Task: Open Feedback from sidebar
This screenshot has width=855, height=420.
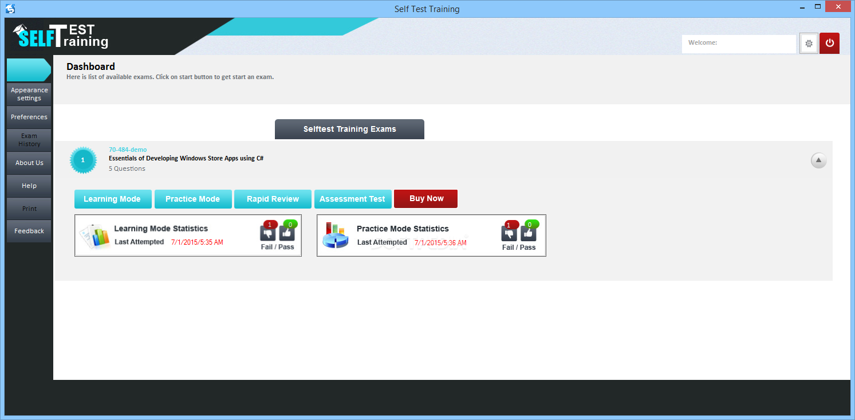Action: (x=29, y=231)
